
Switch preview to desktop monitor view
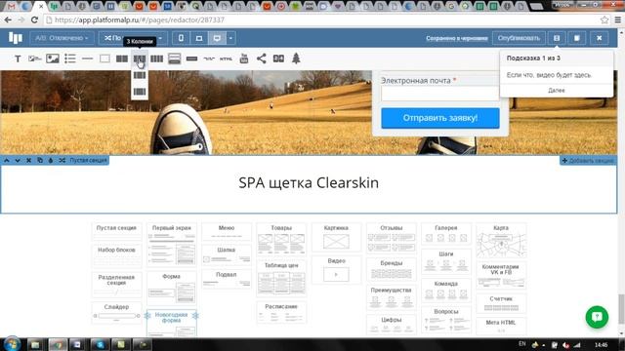click(x=217, y=38)
